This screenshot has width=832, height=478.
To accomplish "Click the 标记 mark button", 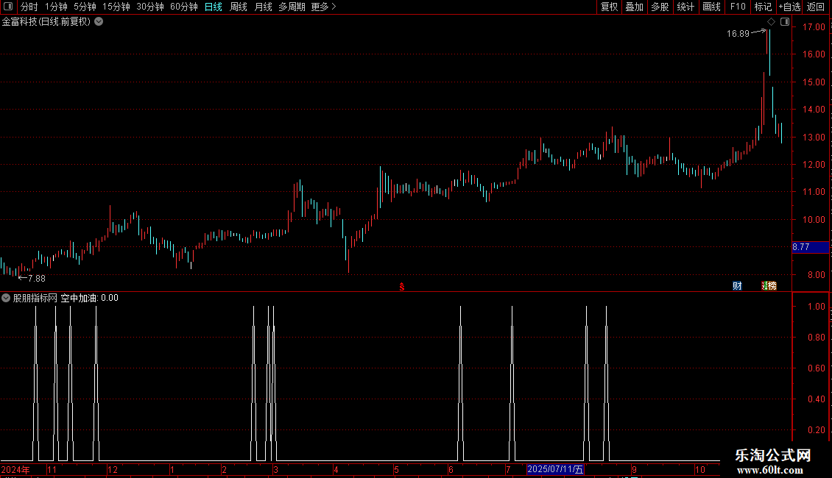I will tap(763, 7).
